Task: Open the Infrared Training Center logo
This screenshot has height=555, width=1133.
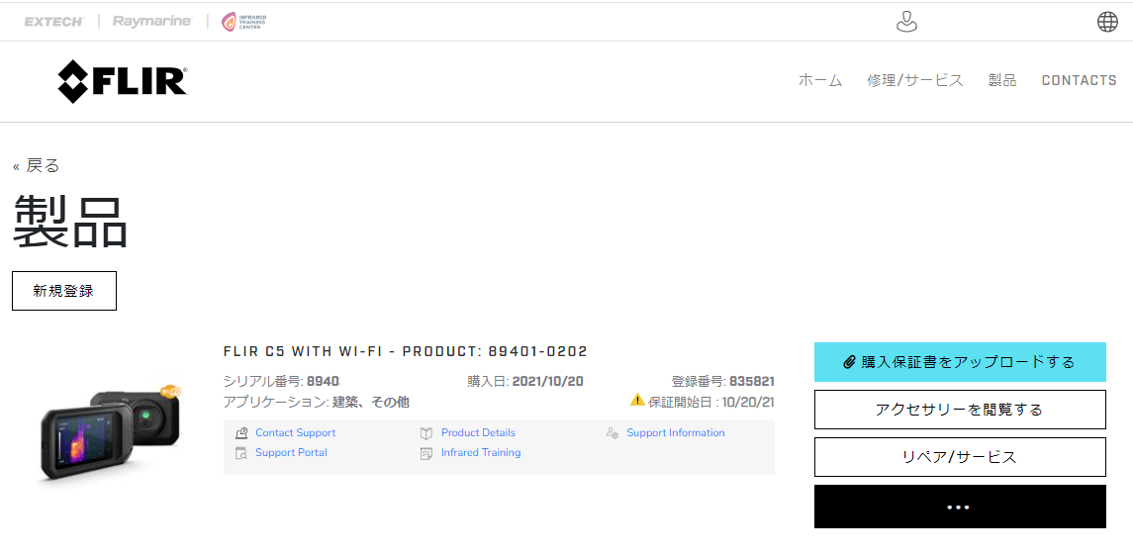Action: tap(242, 21)
